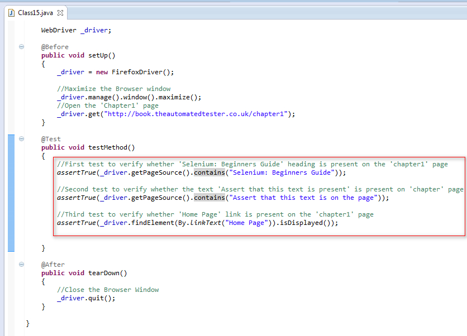467x336 pixels.
Task: Click "//Open the 'Chapter1' page" comment
Action: (x=107, y=105)
